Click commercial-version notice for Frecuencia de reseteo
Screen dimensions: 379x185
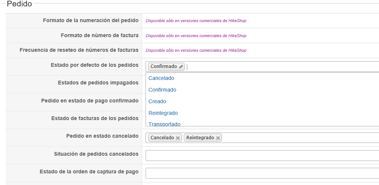196,50
